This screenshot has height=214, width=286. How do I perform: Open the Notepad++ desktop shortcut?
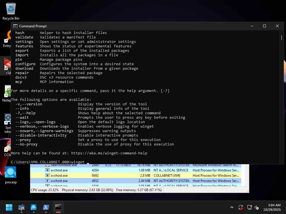[x=7, y=93]
